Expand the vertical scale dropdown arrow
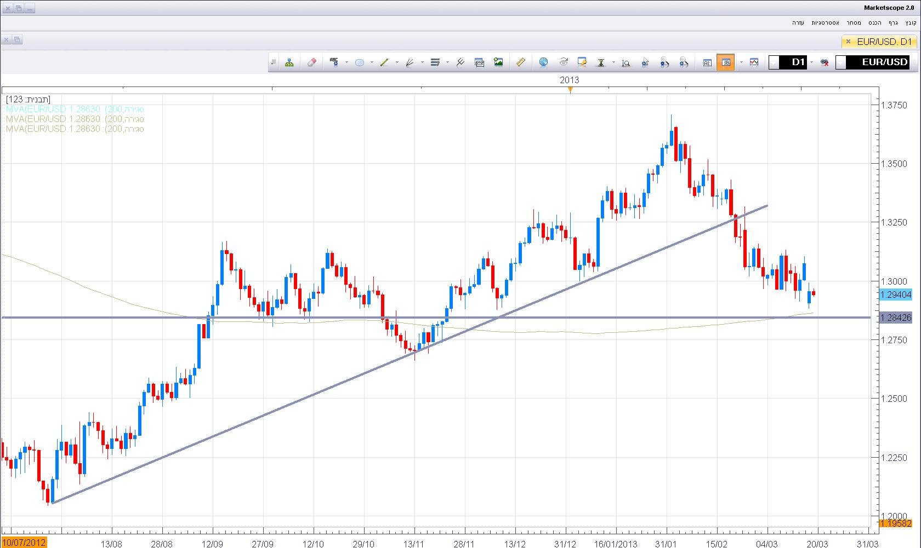921x548 pixels. click(613, 62)
